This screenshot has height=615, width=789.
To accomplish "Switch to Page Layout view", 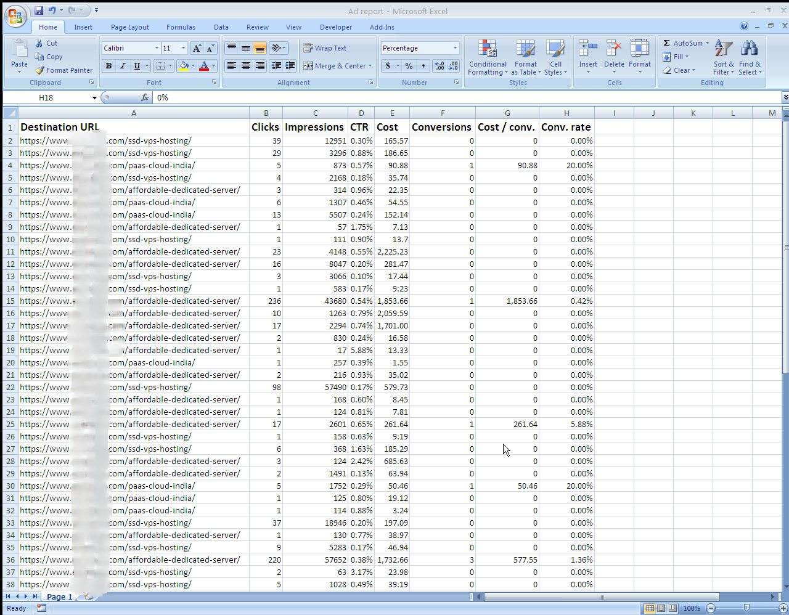I will [661, 608].
